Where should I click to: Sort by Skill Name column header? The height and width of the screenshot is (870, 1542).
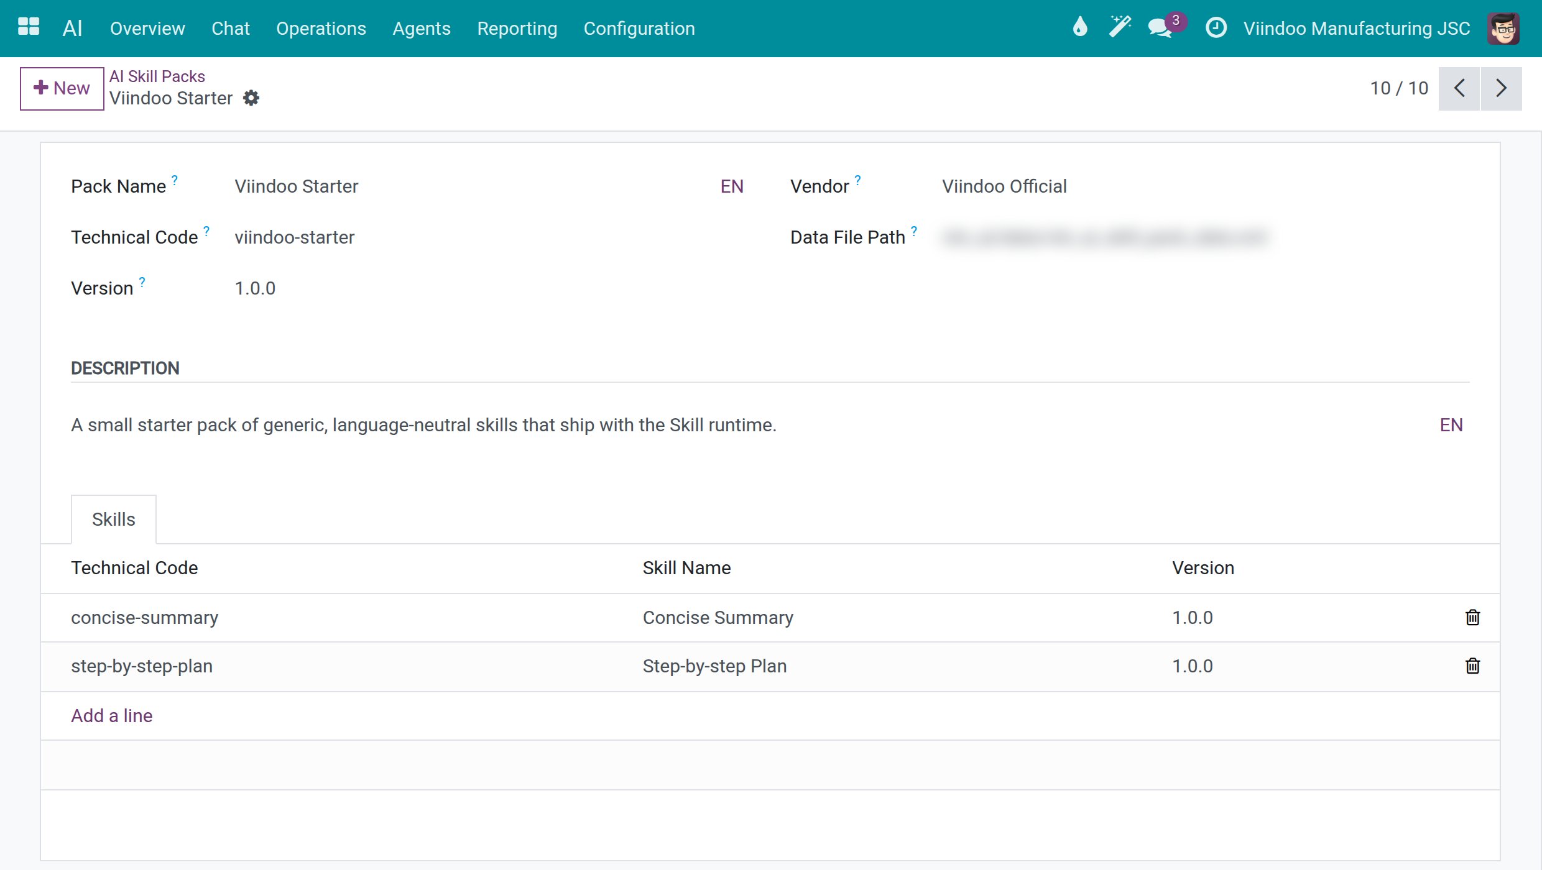point(686,568)
